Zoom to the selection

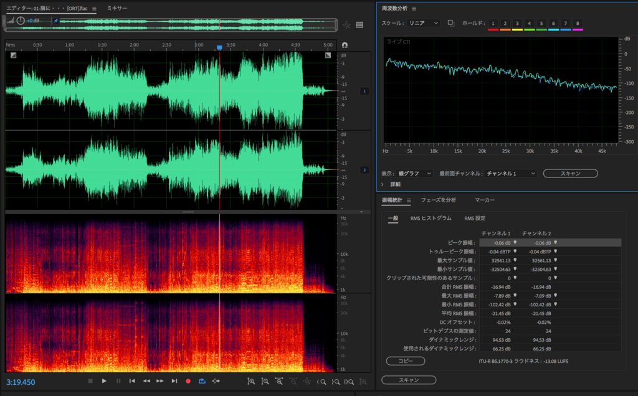[x=349, y=382]
